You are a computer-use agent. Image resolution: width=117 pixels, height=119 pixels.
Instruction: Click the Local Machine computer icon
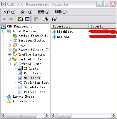[9, 31]
